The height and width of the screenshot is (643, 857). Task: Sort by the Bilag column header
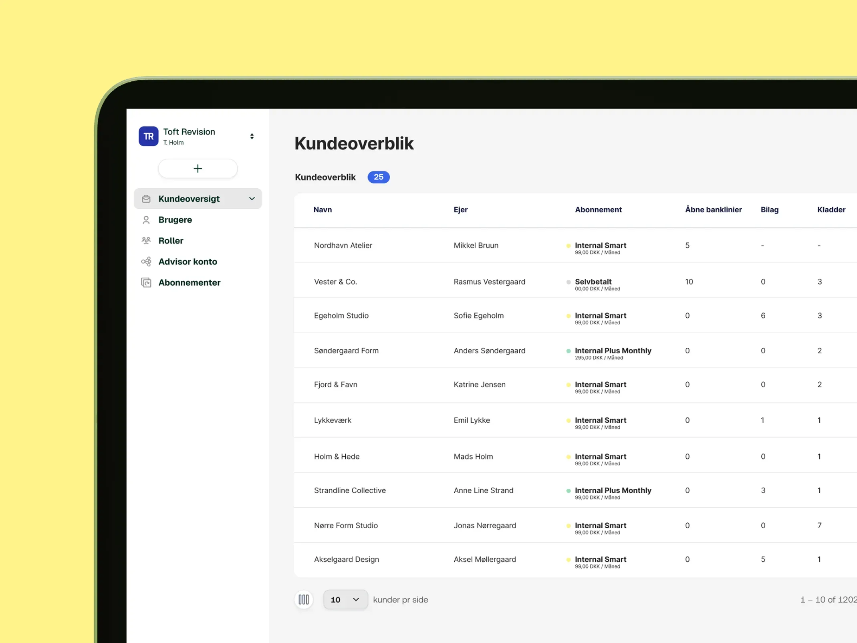click(x=770, y=210)
